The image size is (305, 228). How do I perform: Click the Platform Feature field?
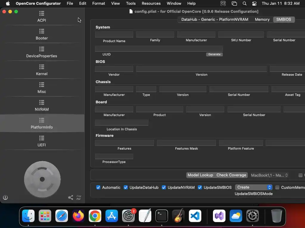point(241,143)
